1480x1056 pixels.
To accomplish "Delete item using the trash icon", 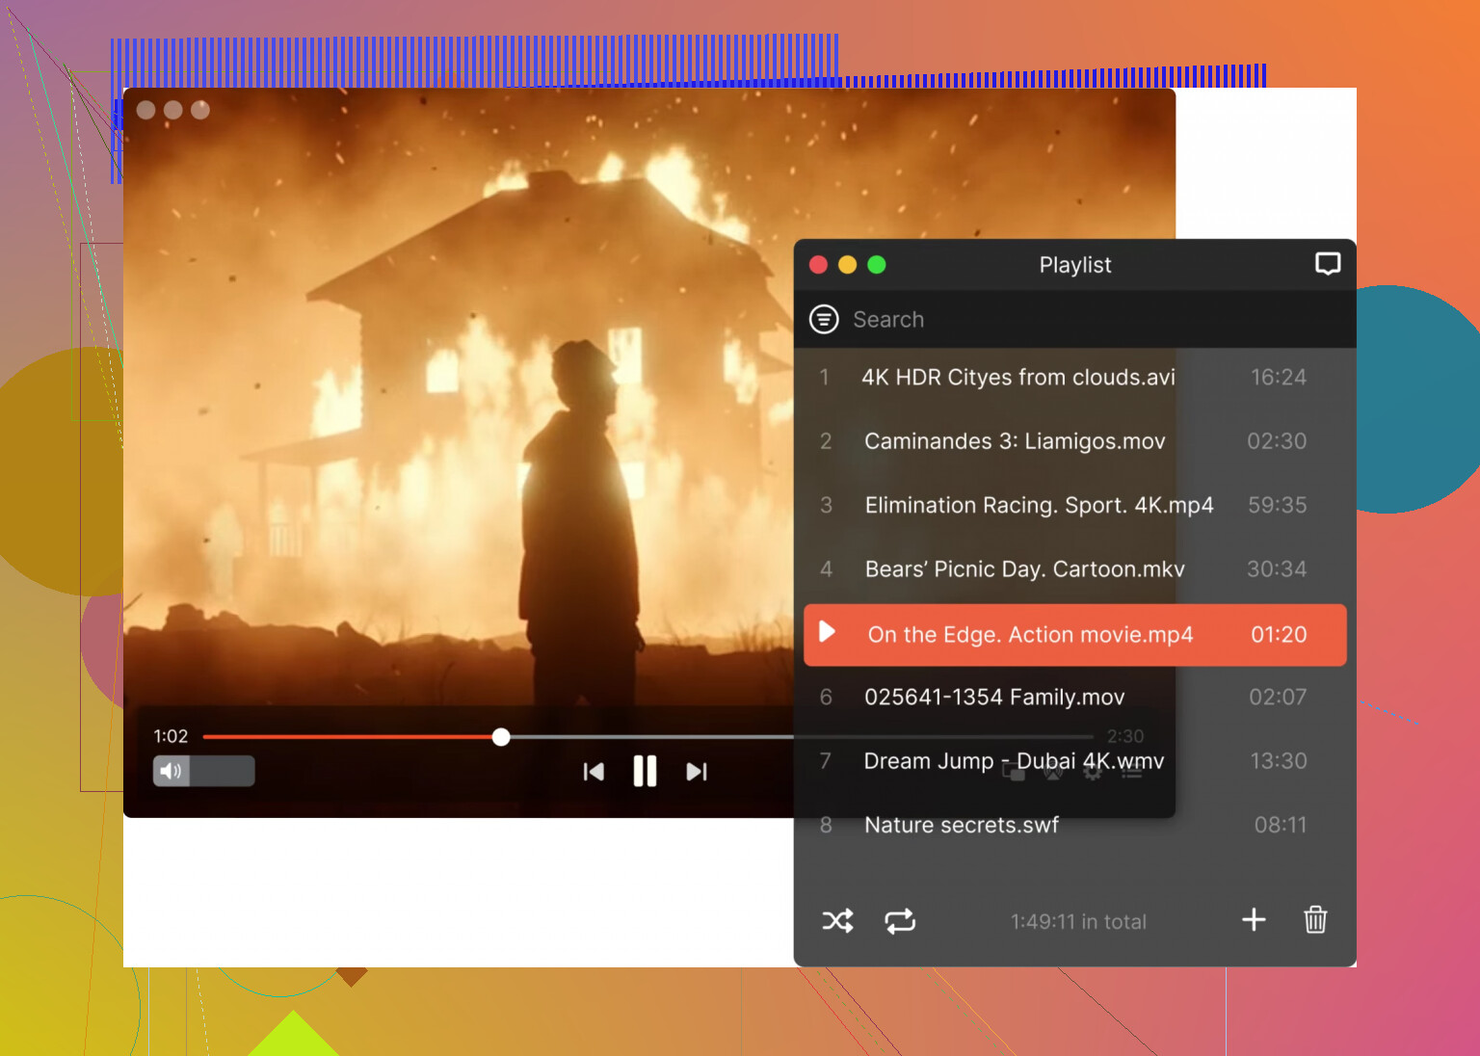I will pyautogui.click(x=1315, y=920).
